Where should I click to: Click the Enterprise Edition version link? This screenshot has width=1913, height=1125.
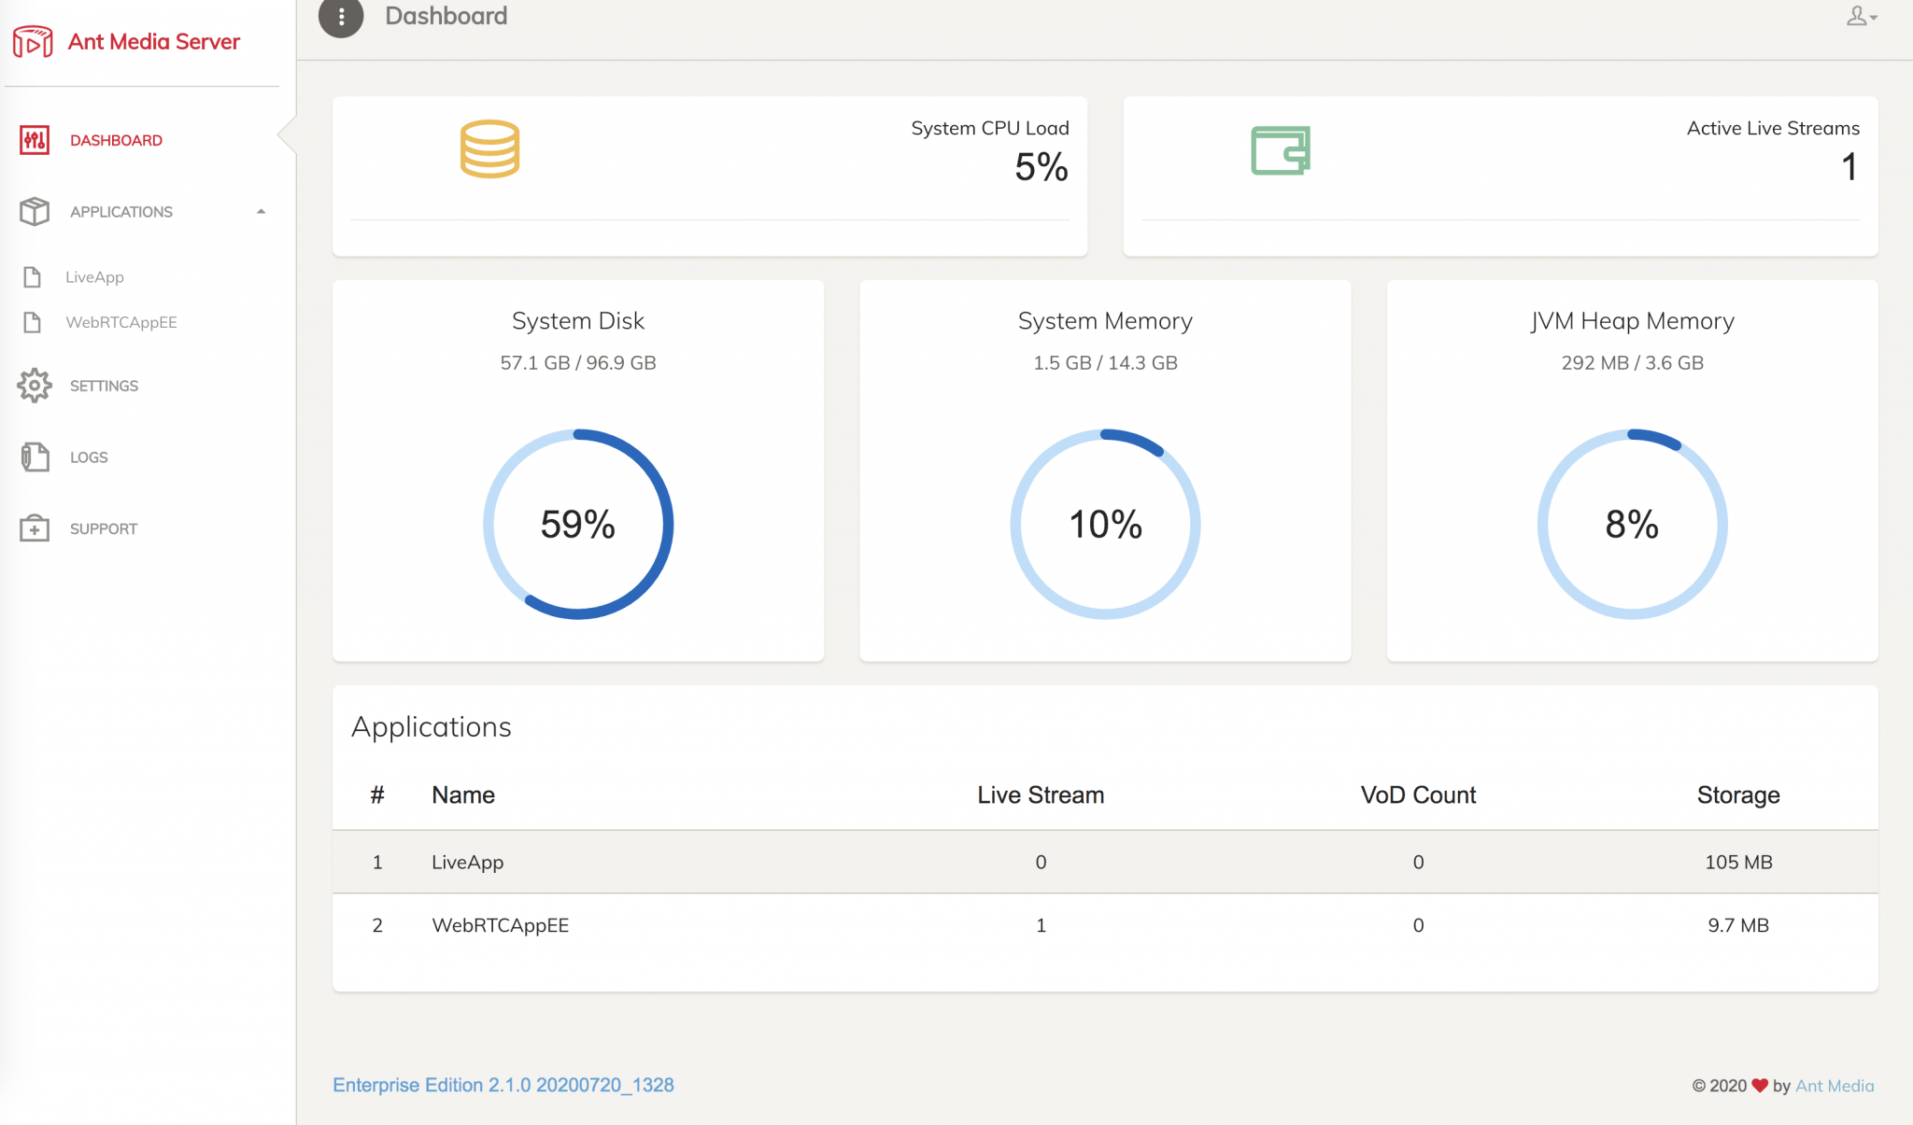pyautogui.click(x=503, y=1085)
